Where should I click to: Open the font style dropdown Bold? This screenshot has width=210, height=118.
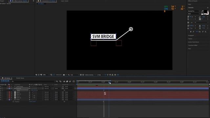(x=194, y=14)
